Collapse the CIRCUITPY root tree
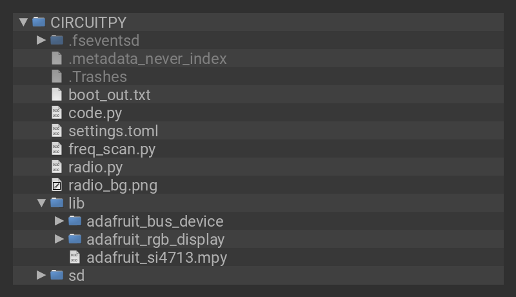Screen dimensions: 516x297 (x=24, y=22)
